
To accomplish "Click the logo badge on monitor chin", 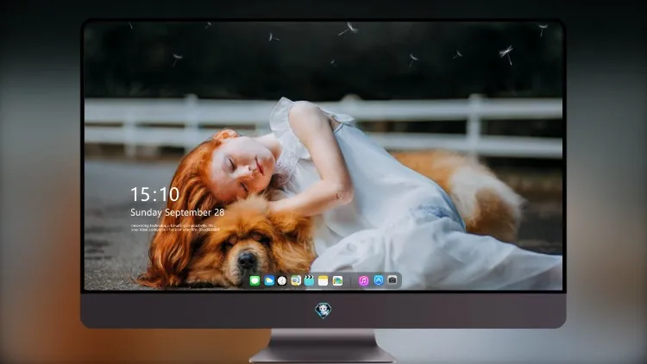I will click(x=323, y=311).
